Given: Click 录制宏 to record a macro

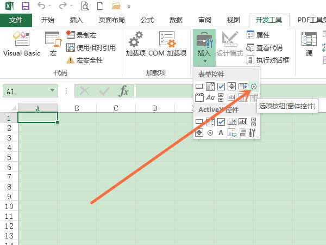Looking at the screenshot, I should [x=81, y=35].
